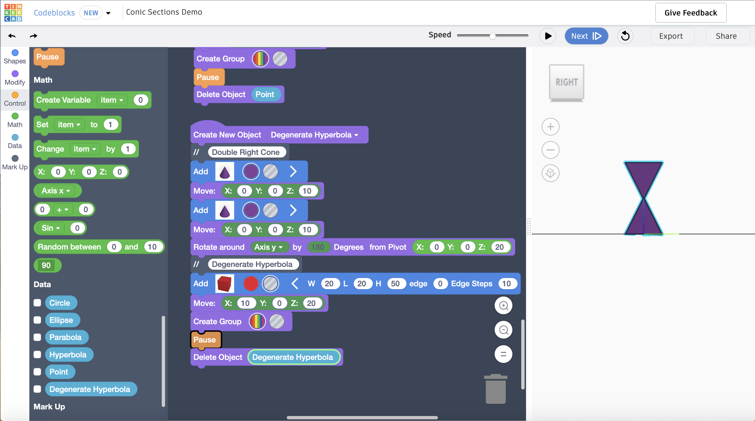Select hole option of red box block
This screenshot has width=755, height=421.
(x=270, y=284)
